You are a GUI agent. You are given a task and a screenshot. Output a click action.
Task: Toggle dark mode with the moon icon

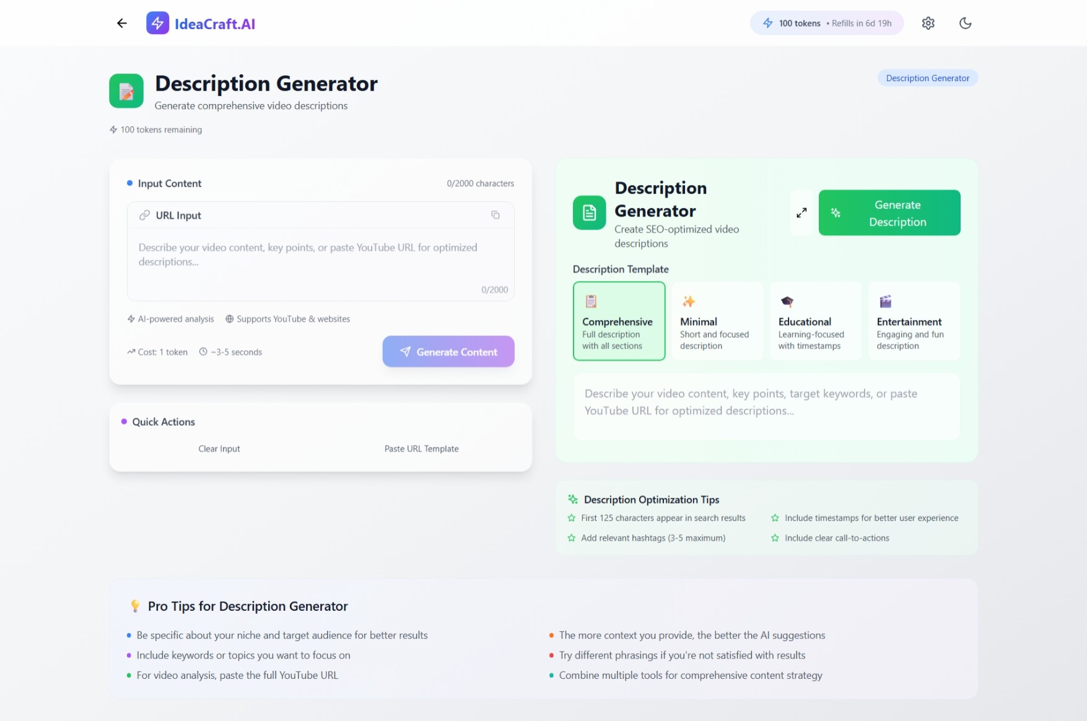[964, 24]
